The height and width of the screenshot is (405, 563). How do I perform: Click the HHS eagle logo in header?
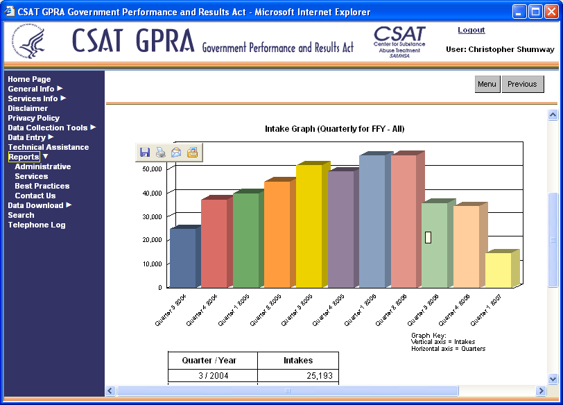click(x=31, y=43)
